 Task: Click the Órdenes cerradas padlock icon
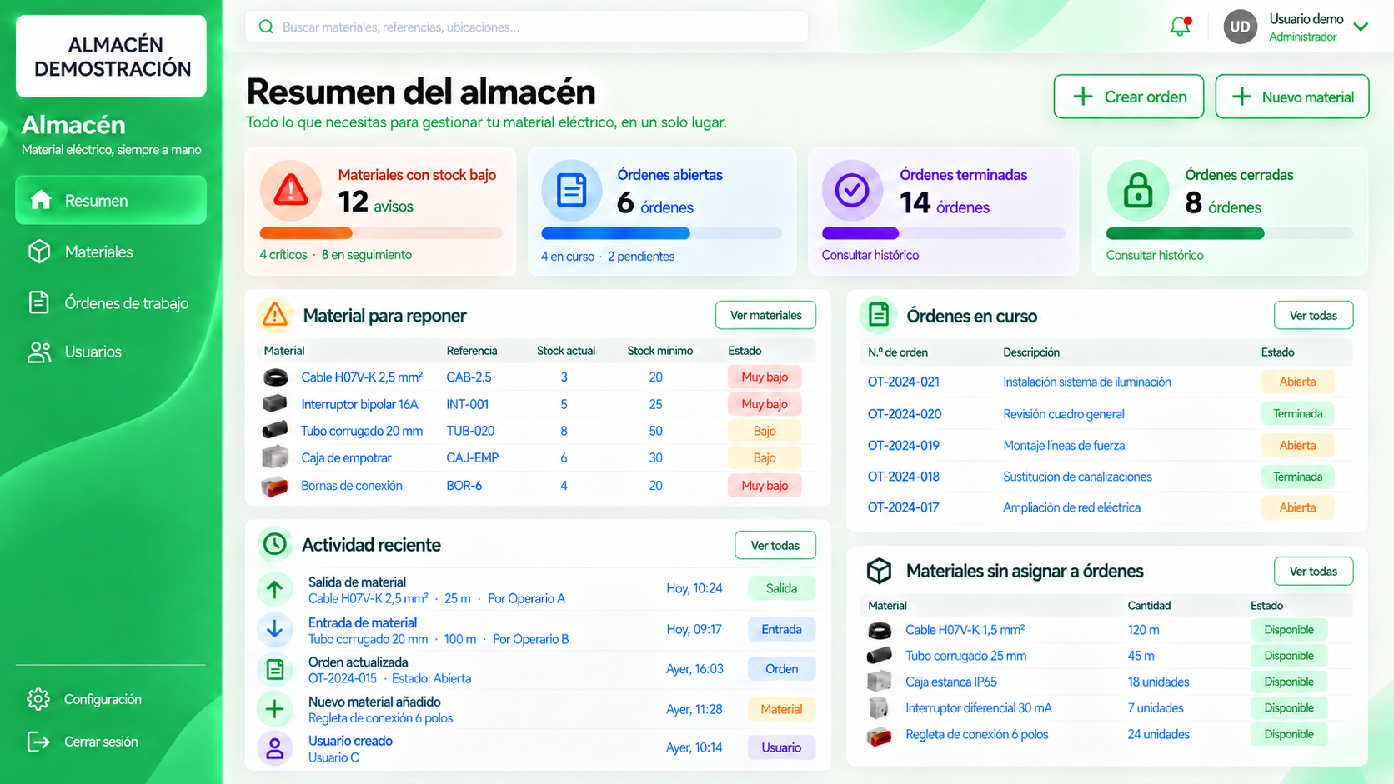[x=1138, y=191]
